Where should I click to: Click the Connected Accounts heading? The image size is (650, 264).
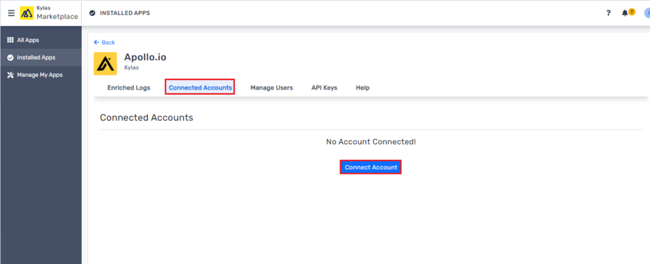coord(147,117)
